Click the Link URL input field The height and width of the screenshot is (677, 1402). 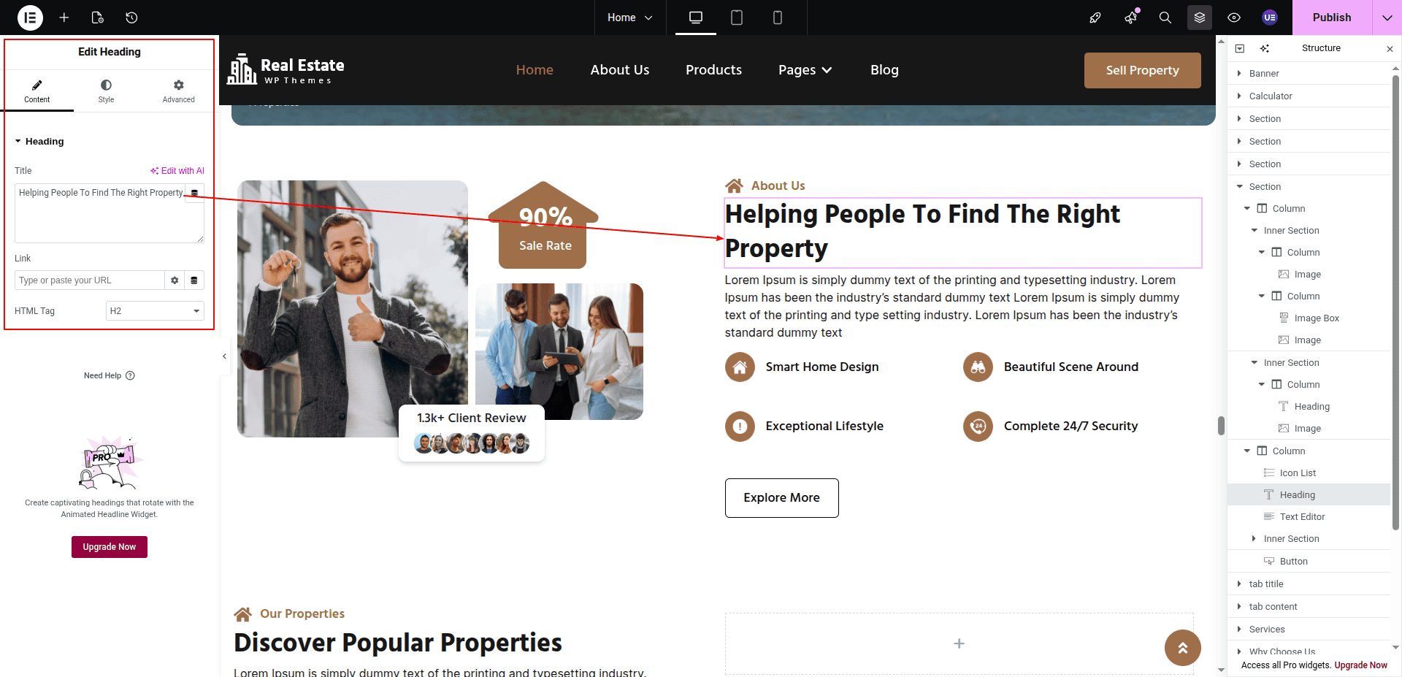pos(89,280)
